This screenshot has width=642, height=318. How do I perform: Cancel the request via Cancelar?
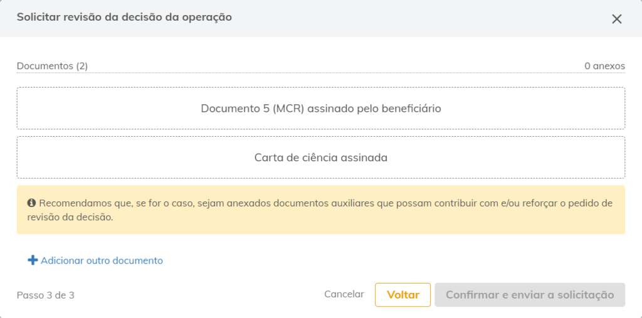(344, 294)
